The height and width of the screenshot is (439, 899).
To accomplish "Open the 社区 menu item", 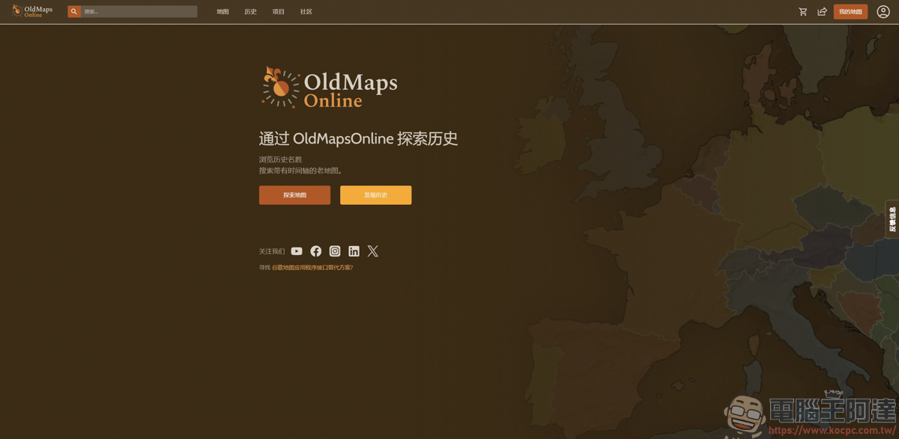I will click(x=306, y=12).
